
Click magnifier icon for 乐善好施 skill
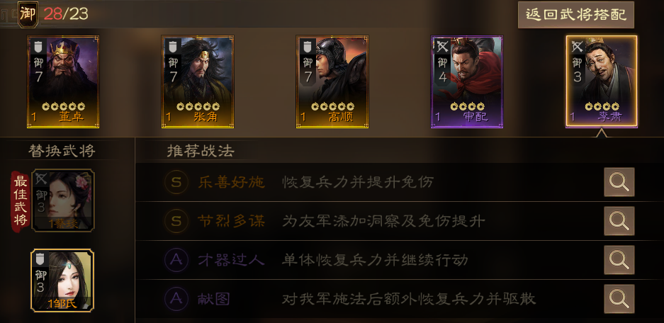[619, 182]
